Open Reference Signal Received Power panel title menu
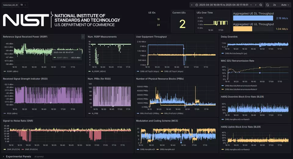 (25, 37)
